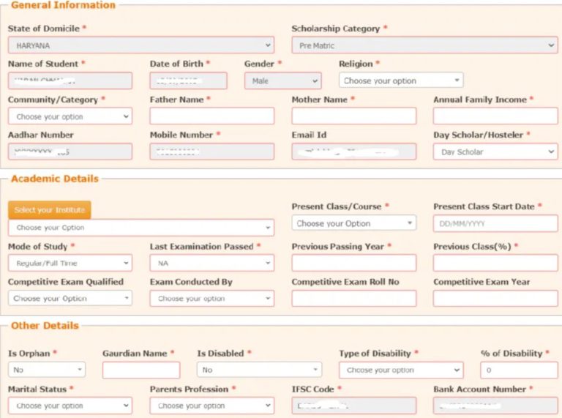The height and width of the screenshot is (418, 562).
Task: Open the Community/Category dropdown
Action: (x=70, y=116)
